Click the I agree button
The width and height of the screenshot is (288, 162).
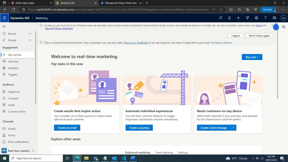[236, 36]
